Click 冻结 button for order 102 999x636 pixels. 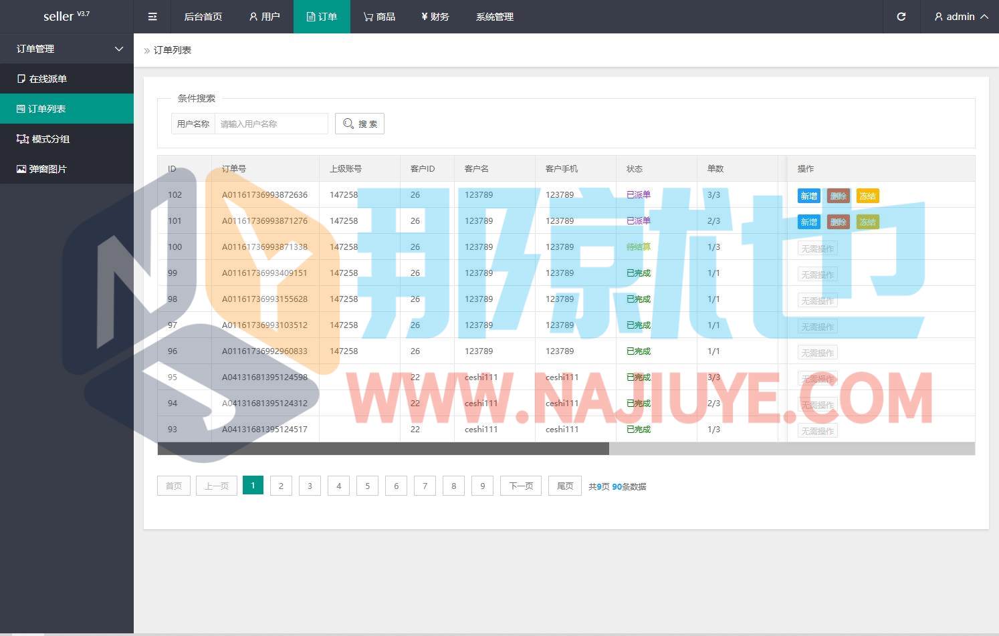[x=867, y=196]
